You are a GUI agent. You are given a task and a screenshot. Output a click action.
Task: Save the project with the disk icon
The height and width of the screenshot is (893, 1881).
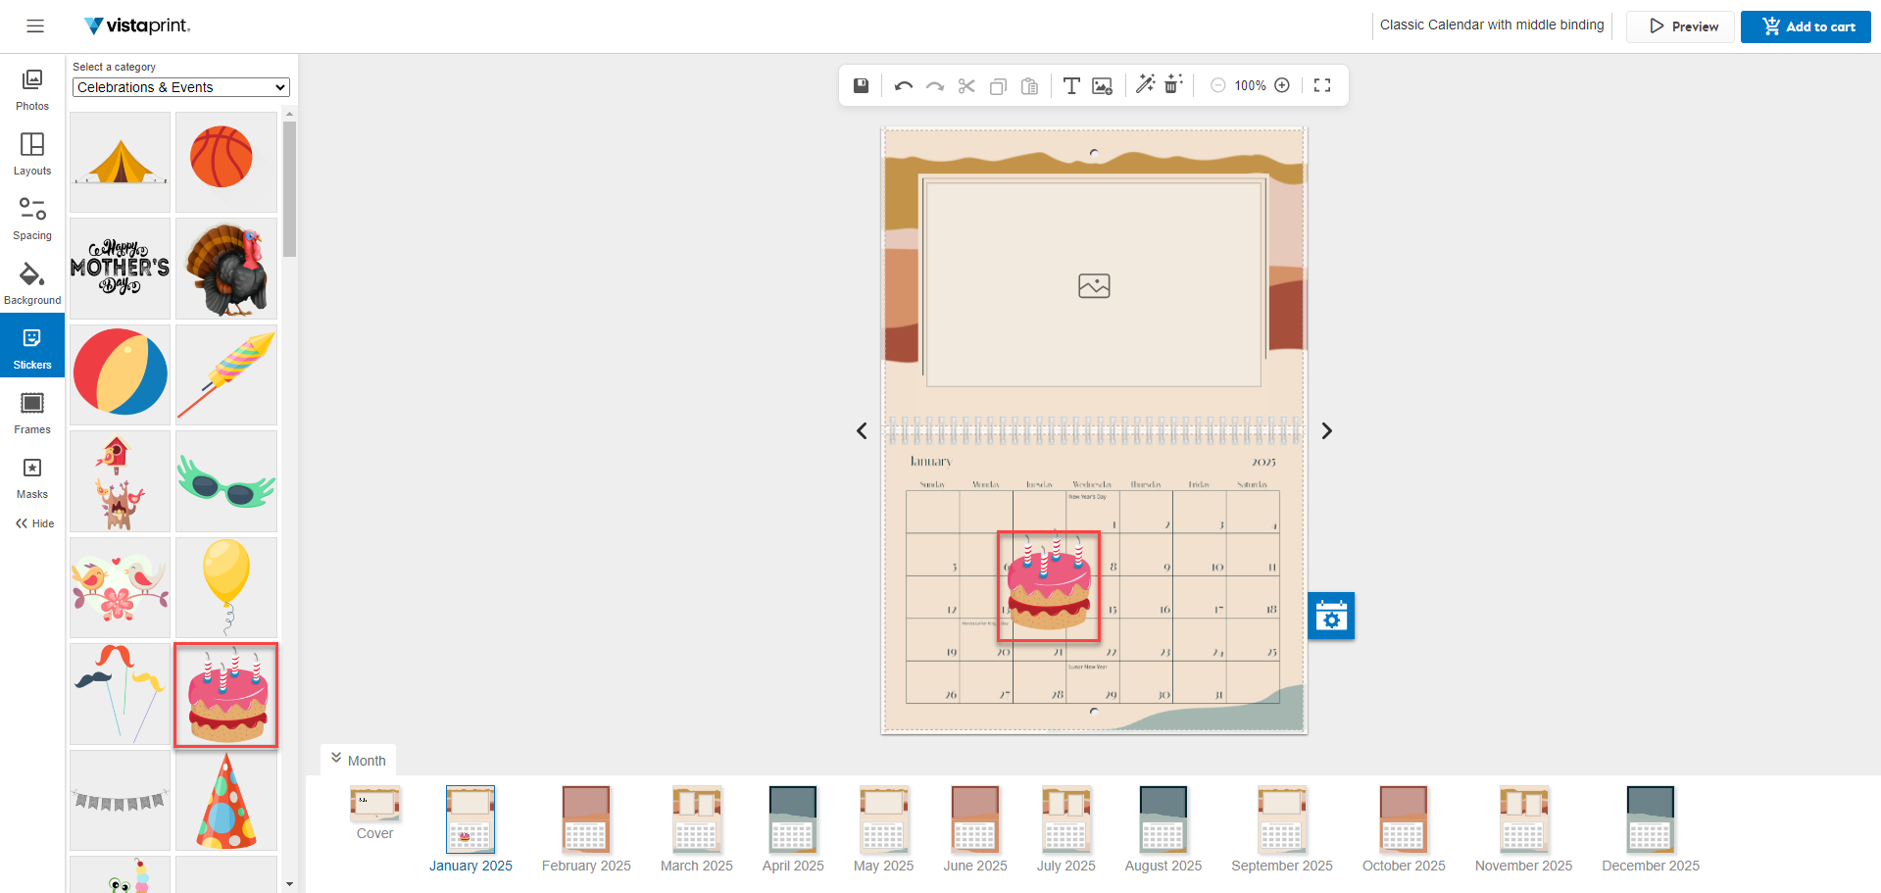[861, 85]
